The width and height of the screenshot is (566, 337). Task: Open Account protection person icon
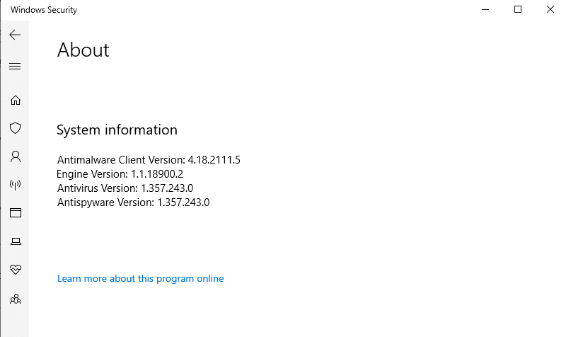click(x=15, y=156)
